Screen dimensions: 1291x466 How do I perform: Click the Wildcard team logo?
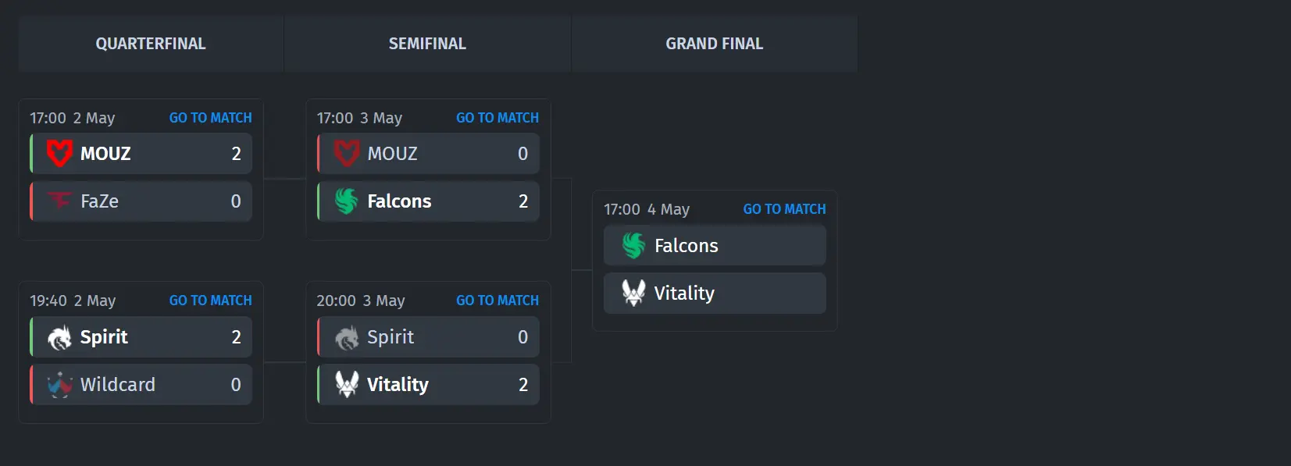[x=59, y=385]
